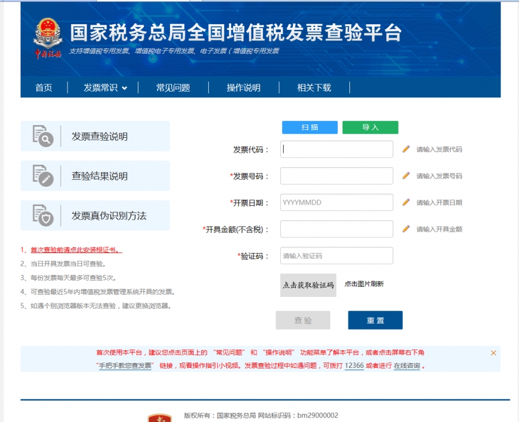Open the 手把手教您查发票 link
This screenshot has height=422, width=519.
pos(125,366)
